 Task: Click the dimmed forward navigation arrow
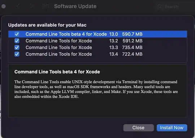(31, 6)
